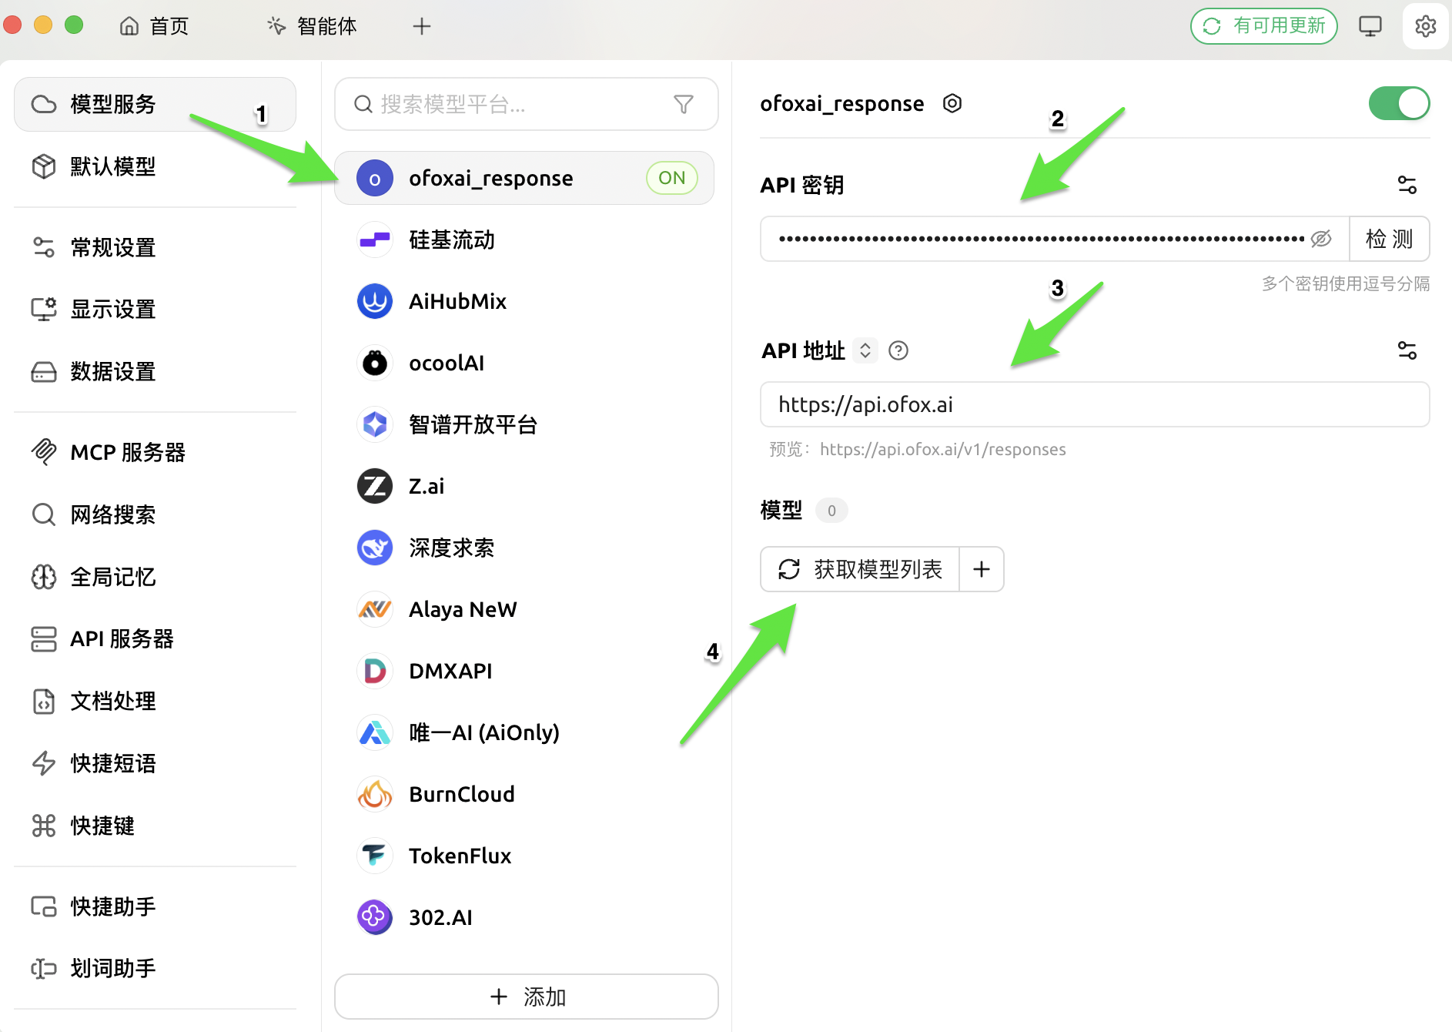Select 302.AI provider icon

tap(375, 917)
